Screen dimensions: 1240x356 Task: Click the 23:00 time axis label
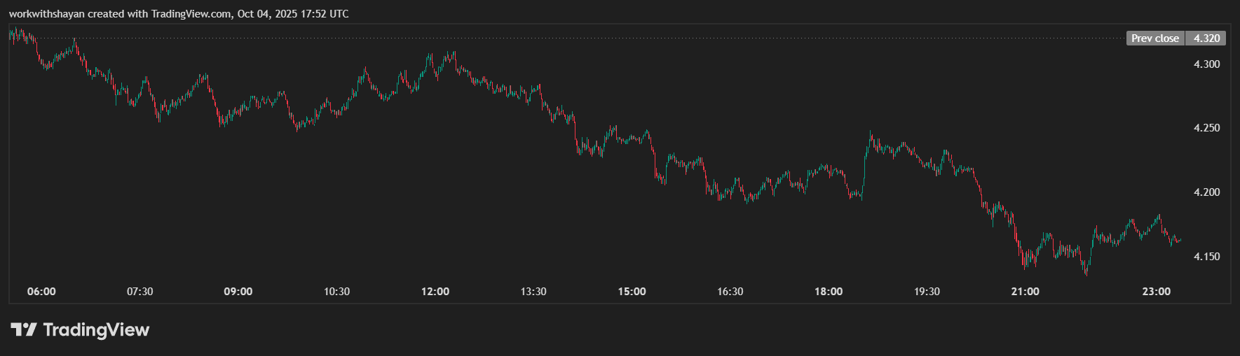pos(1156,292)
